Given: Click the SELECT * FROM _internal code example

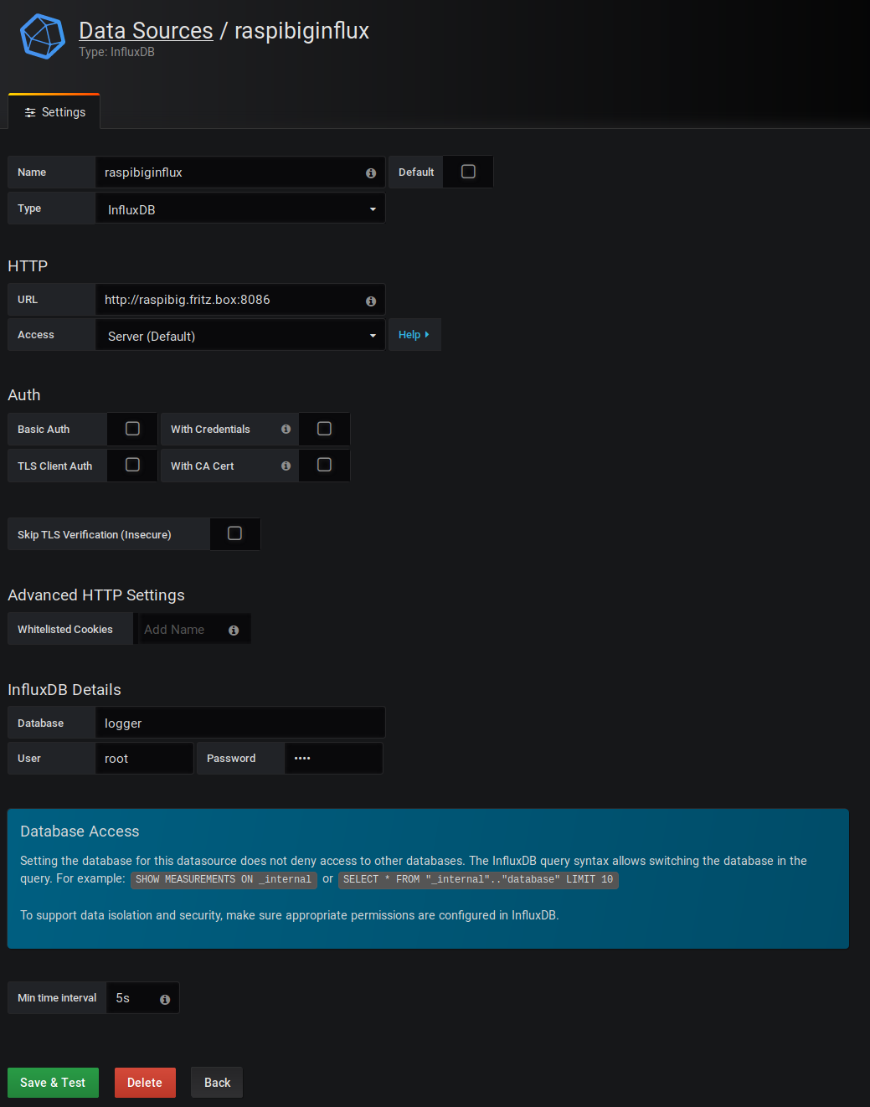Looking at the screenshot, I should pyautogui.click(x=478, y=879).
